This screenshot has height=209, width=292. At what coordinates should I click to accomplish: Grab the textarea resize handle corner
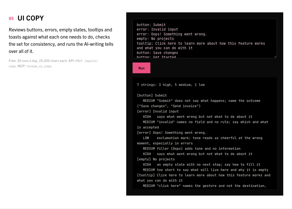(x=275, y=56)
